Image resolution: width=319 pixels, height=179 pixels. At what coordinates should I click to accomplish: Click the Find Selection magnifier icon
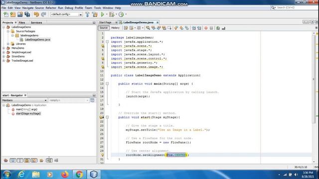pos(148,28)
